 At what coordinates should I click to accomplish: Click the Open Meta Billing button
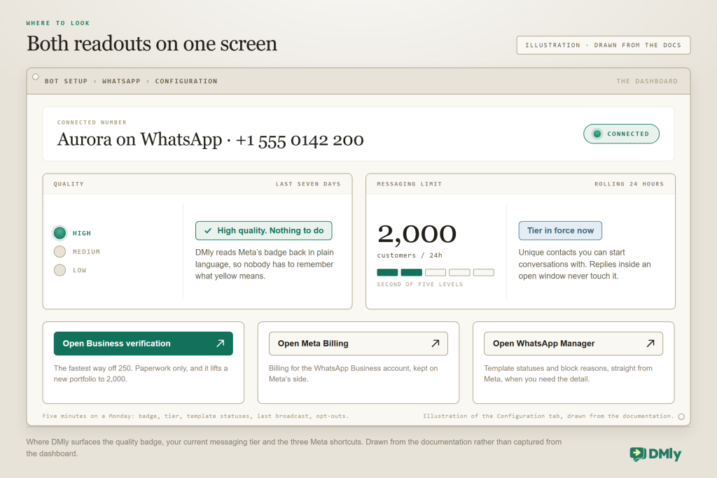point(358,344)
